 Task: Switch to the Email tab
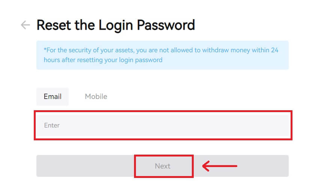click(x=53, y=96)
